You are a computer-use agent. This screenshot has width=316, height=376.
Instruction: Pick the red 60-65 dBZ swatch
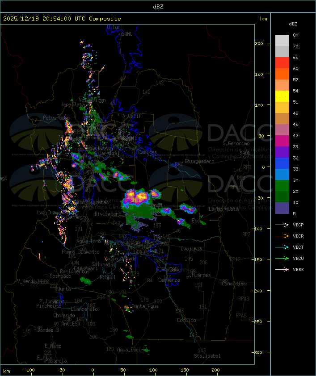pos(282,63)
